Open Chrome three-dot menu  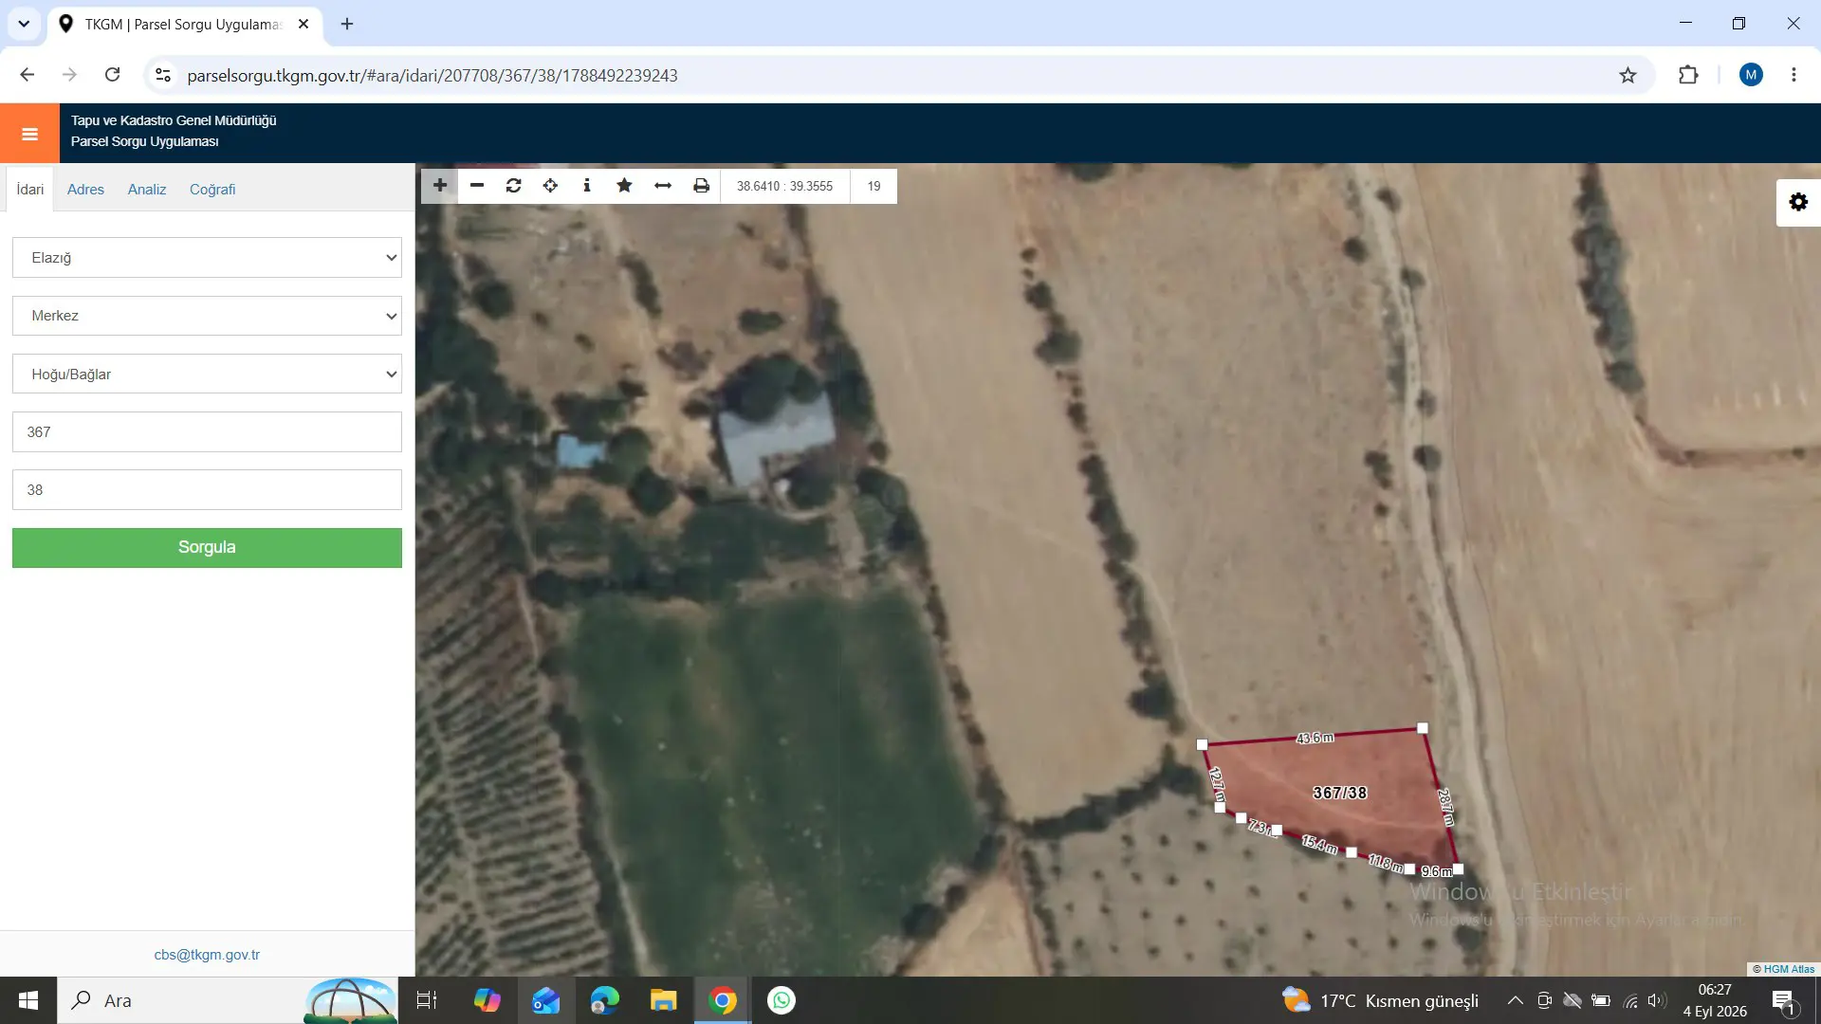click(x=1793, y=75)
